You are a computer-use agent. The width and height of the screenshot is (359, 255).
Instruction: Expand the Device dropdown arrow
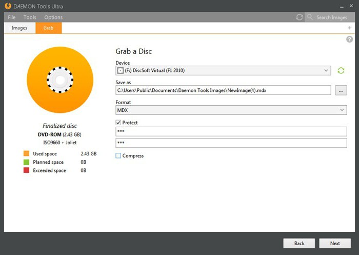326,70
